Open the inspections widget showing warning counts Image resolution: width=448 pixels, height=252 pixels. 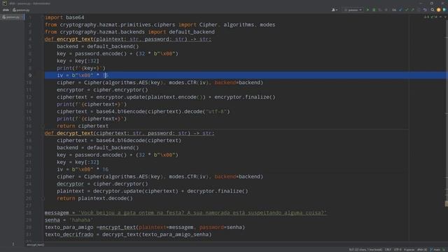[x=431, y=17]
